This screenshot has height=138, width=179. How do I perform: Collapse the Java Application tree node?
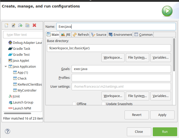click(x=6, y=66)
